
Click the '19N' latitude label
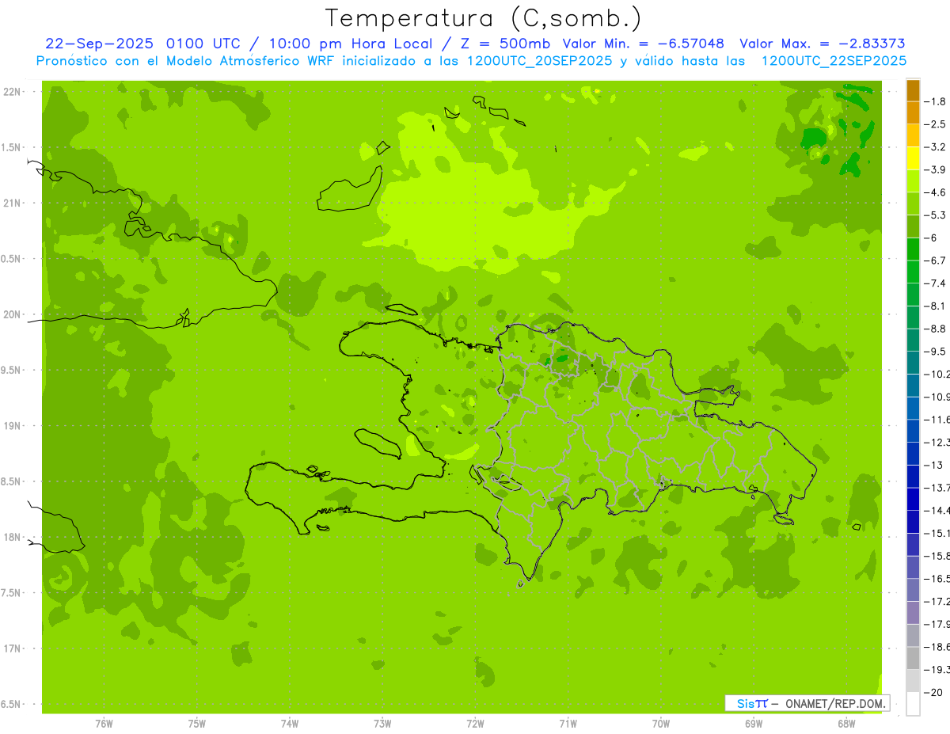pos(13,426)
